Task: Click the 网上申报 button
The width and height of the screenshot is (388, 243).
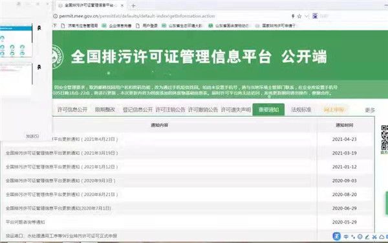Action: (x=334, y=110)
